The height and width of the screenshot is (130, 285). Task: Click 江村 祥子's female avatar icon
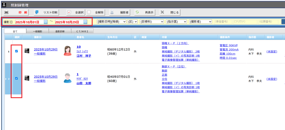coord(67,51)
